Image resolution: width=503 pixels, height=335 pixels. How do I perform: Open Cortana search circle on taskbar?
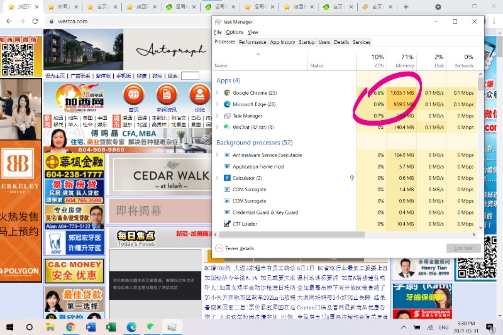click(29, 327)
